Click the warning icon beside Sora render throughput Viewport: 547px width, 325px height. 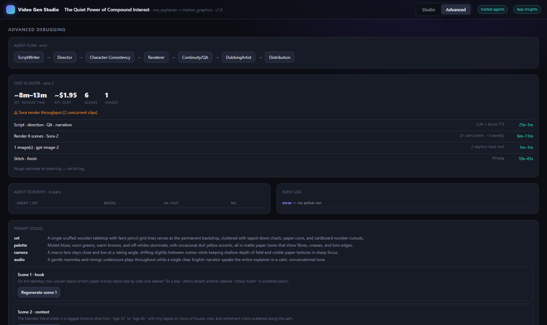pos(16,113)
